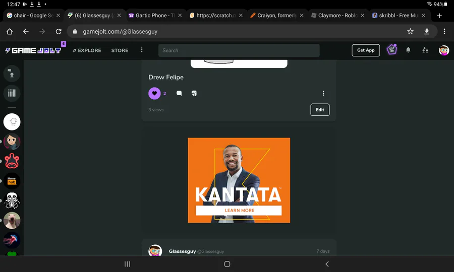Open the dog photo community
The height and width of the screenshot is (272, 454).
(12, 220)
